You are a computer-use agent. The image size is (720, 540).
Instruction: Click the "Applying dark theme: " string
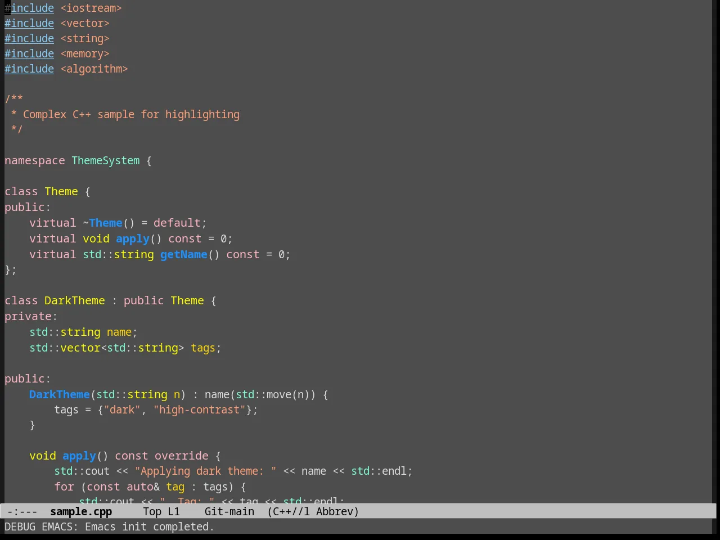coord(206,471)
